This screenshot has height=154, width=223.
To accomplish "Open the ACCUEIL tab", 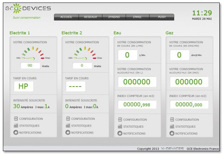I will click(x=66, y=17).
